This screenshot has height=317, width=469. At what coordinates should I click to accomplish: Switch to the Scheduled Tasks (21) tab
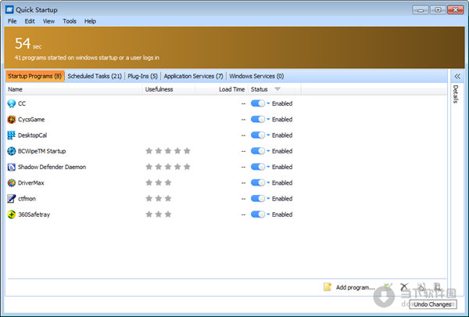(95, 76)
